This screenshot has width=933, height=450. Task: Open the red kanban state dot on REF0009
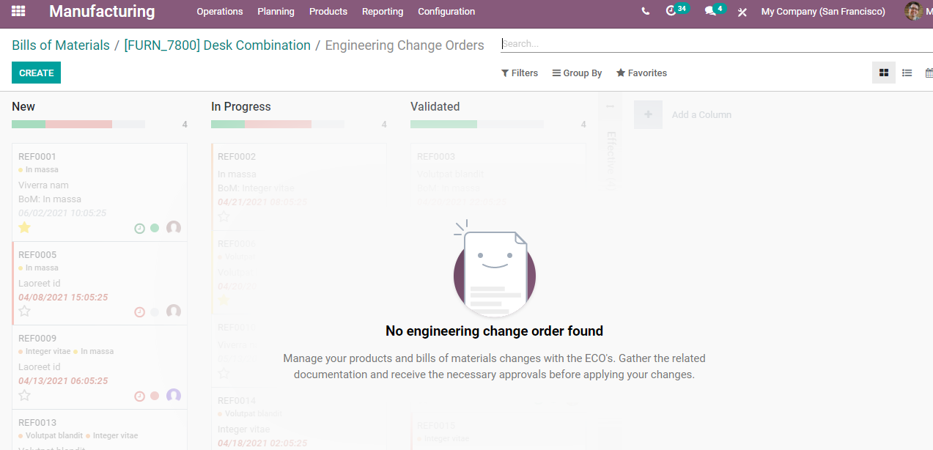tap(155, 396)
